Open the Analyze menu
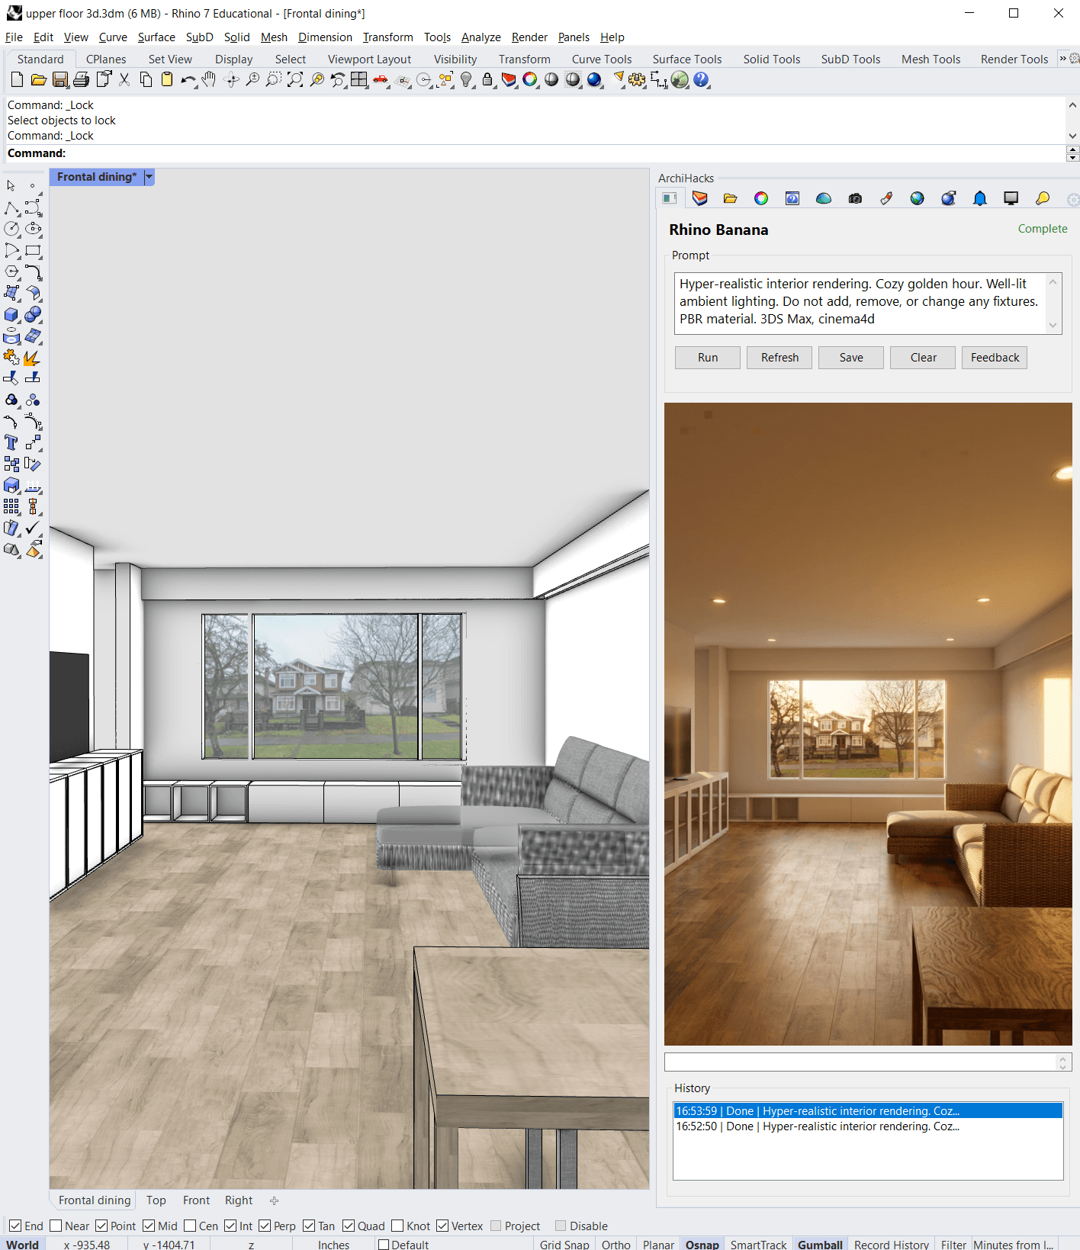The height and width of the screenshot is (1250, 1080). [x=481, y=37]
